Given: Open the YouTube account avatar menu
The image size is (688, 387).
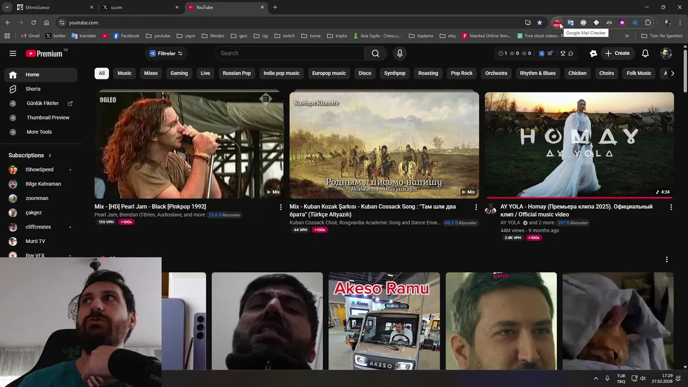Looking at the screenshot, I should click(666, 53).
